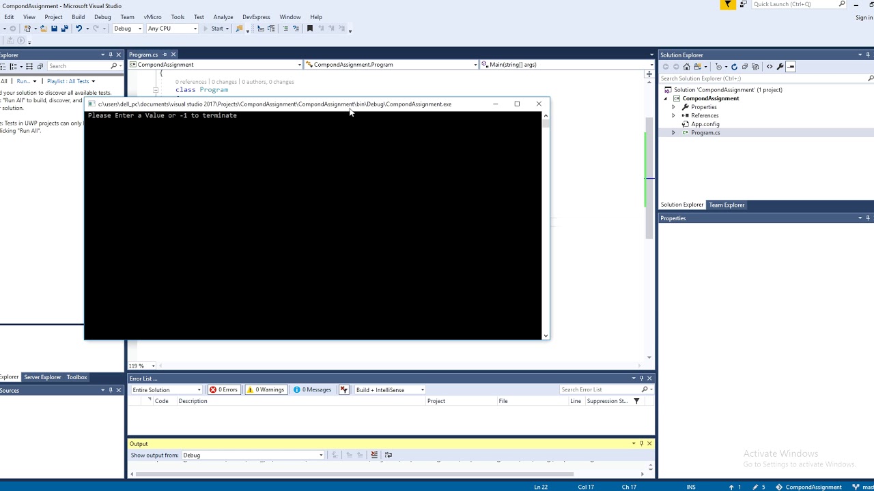Toggle Word Wrap icon in Output panel
874x491 pixels.
[x=389, y=455]
